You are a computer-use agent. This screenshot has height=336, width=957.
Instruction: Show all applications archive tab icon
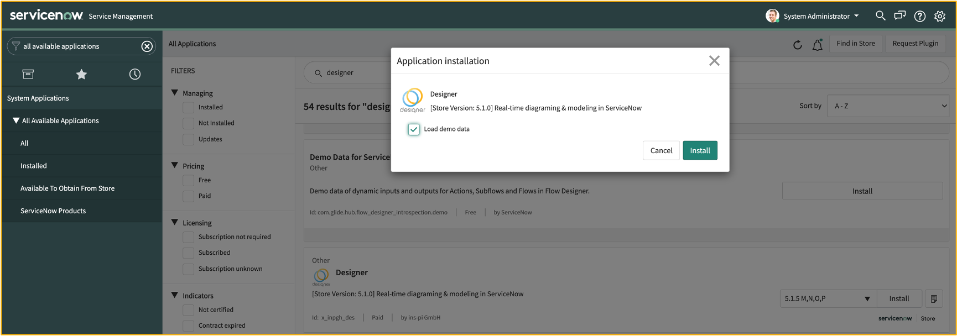click(28, 74)
